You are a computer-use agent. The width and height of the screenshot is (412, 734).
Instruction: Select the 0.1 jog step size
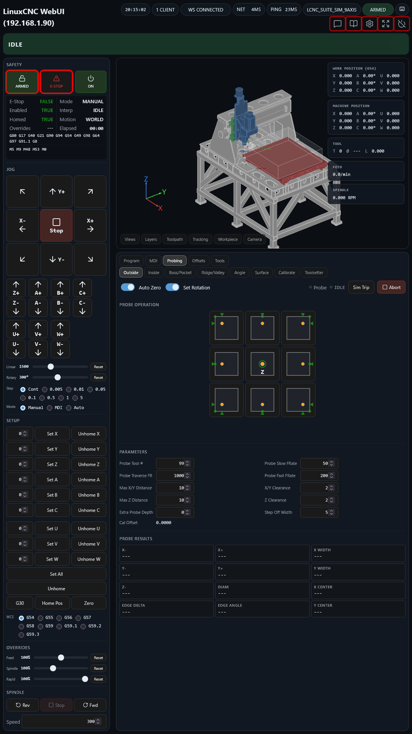[x=23, y=398]
